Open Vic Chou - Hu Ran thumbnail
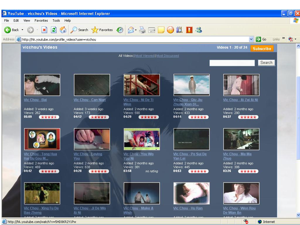The width and height of the screenshot is (300, 225). click(192, 193)
